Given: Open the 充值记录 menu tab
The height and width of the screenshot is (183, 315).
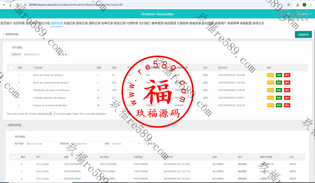Looking at the screenshot, I should coord(69,23).
